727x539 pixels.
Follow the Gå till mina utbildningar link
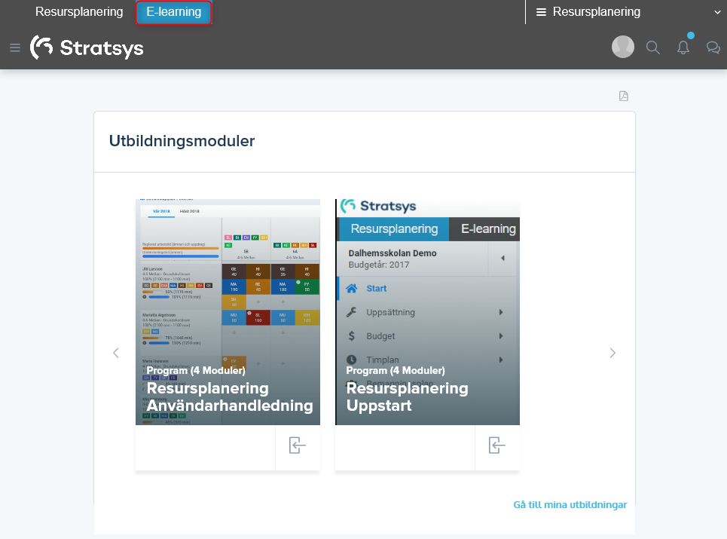570,504
